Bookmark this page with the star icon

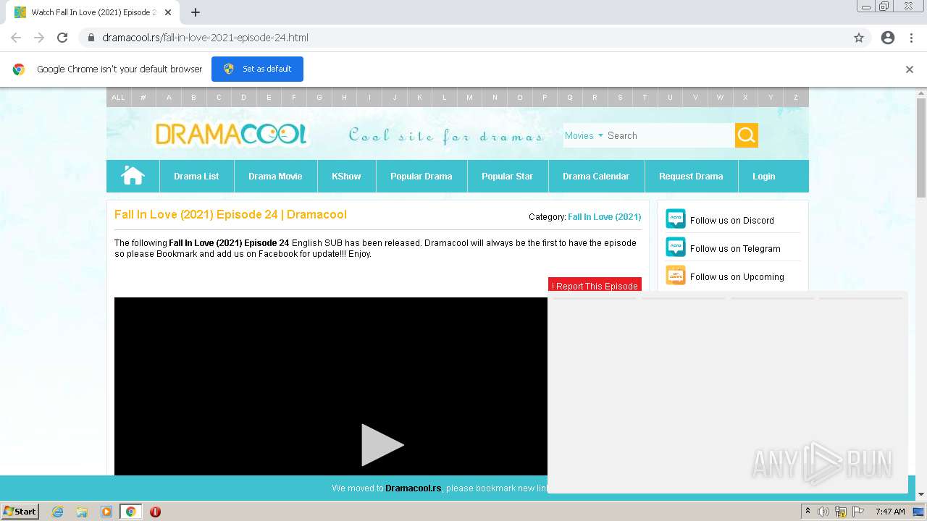click(859, 38)
